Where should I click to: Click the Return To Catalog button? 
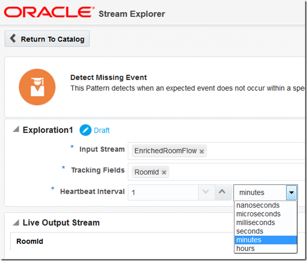pos(47,39)
